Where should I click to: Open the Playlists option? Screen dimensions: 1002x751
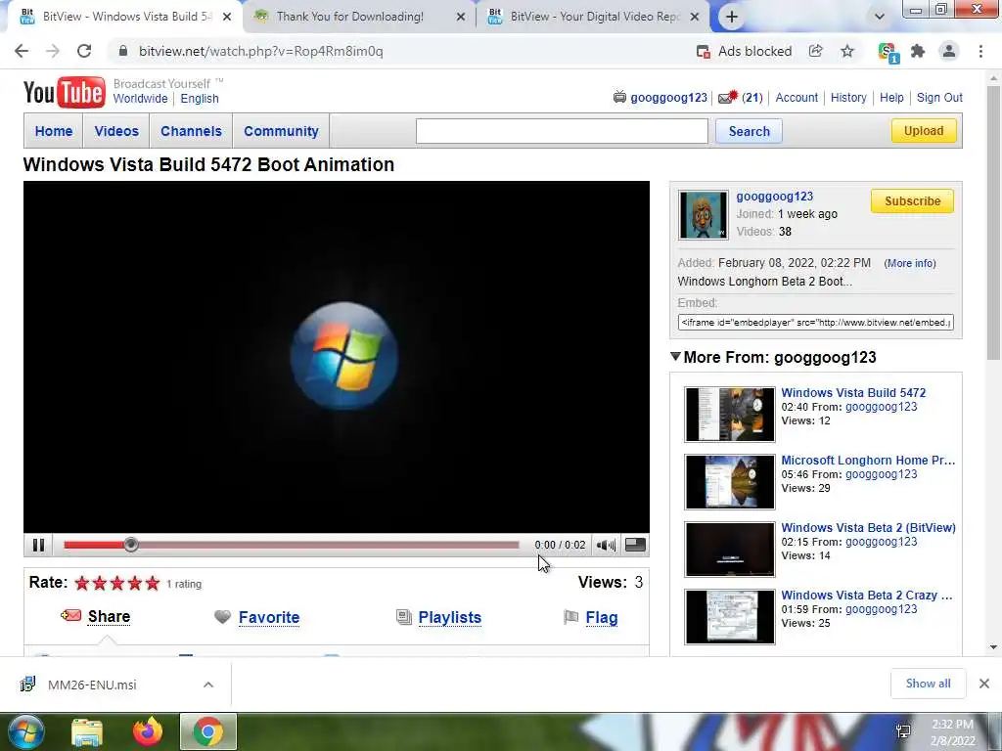pos(450,618)
